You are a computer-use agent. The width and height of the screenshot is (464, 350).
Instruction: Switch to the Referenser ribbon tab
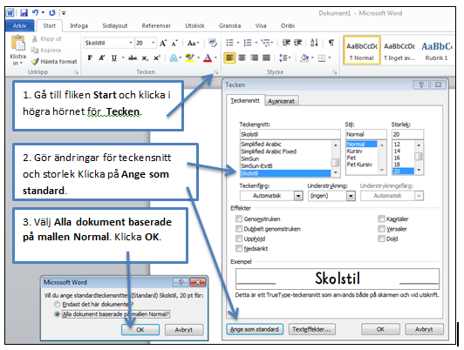point(156,26)
